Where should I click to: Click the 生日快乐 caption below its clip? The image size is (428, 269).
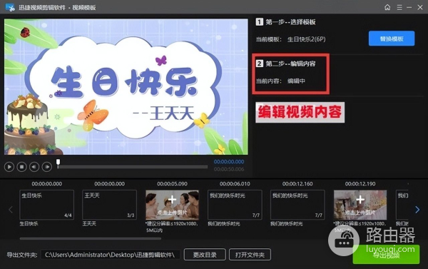point(29,223)
